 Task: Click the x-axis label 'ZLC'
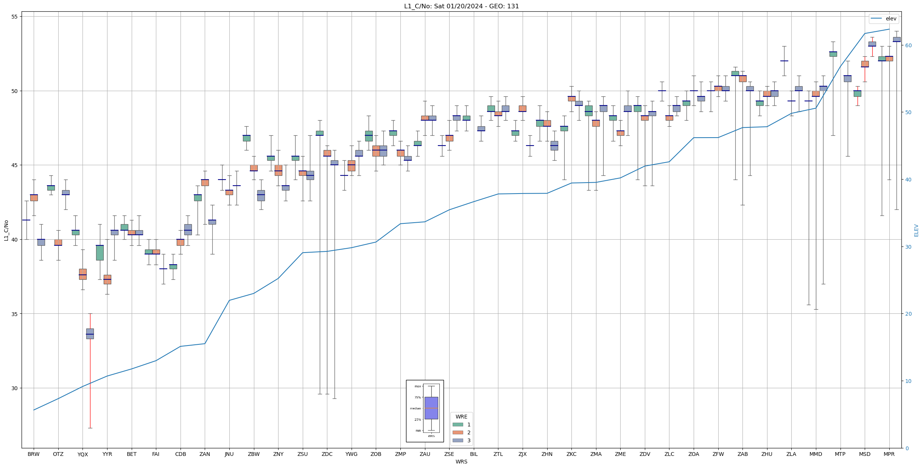click(669, 454)
